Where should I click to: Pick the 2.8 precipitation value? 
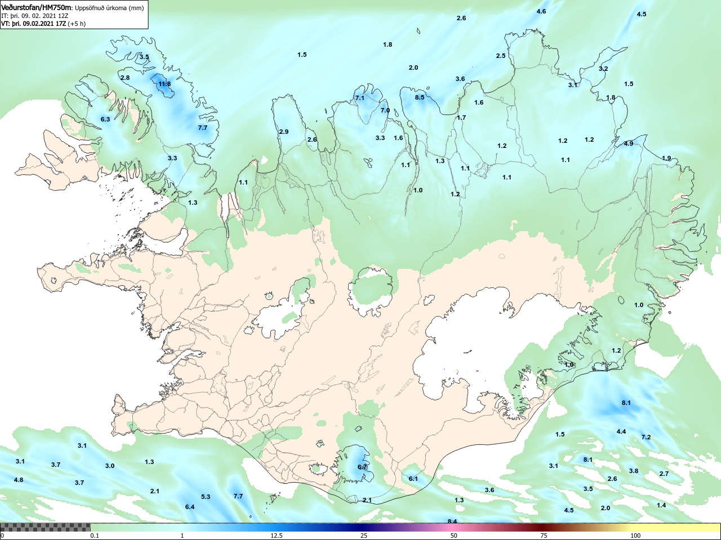click(125, 78)
